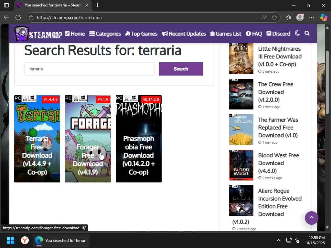Click the network tray icon
Image resolution: width=331 pixels, height=248 pixels.
click(x=289, y=240)
